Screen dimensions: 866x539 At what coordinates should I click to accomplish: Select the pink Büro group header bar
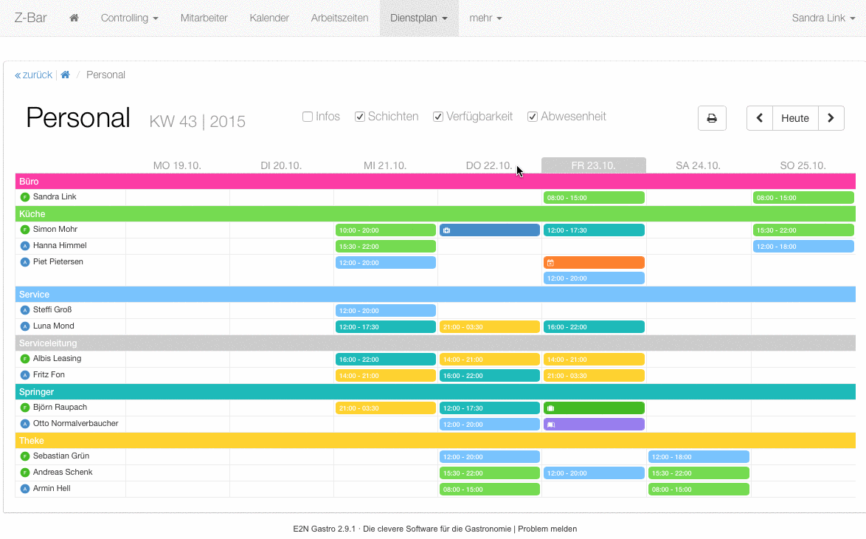pyautogui.click(x=435, y=182)
